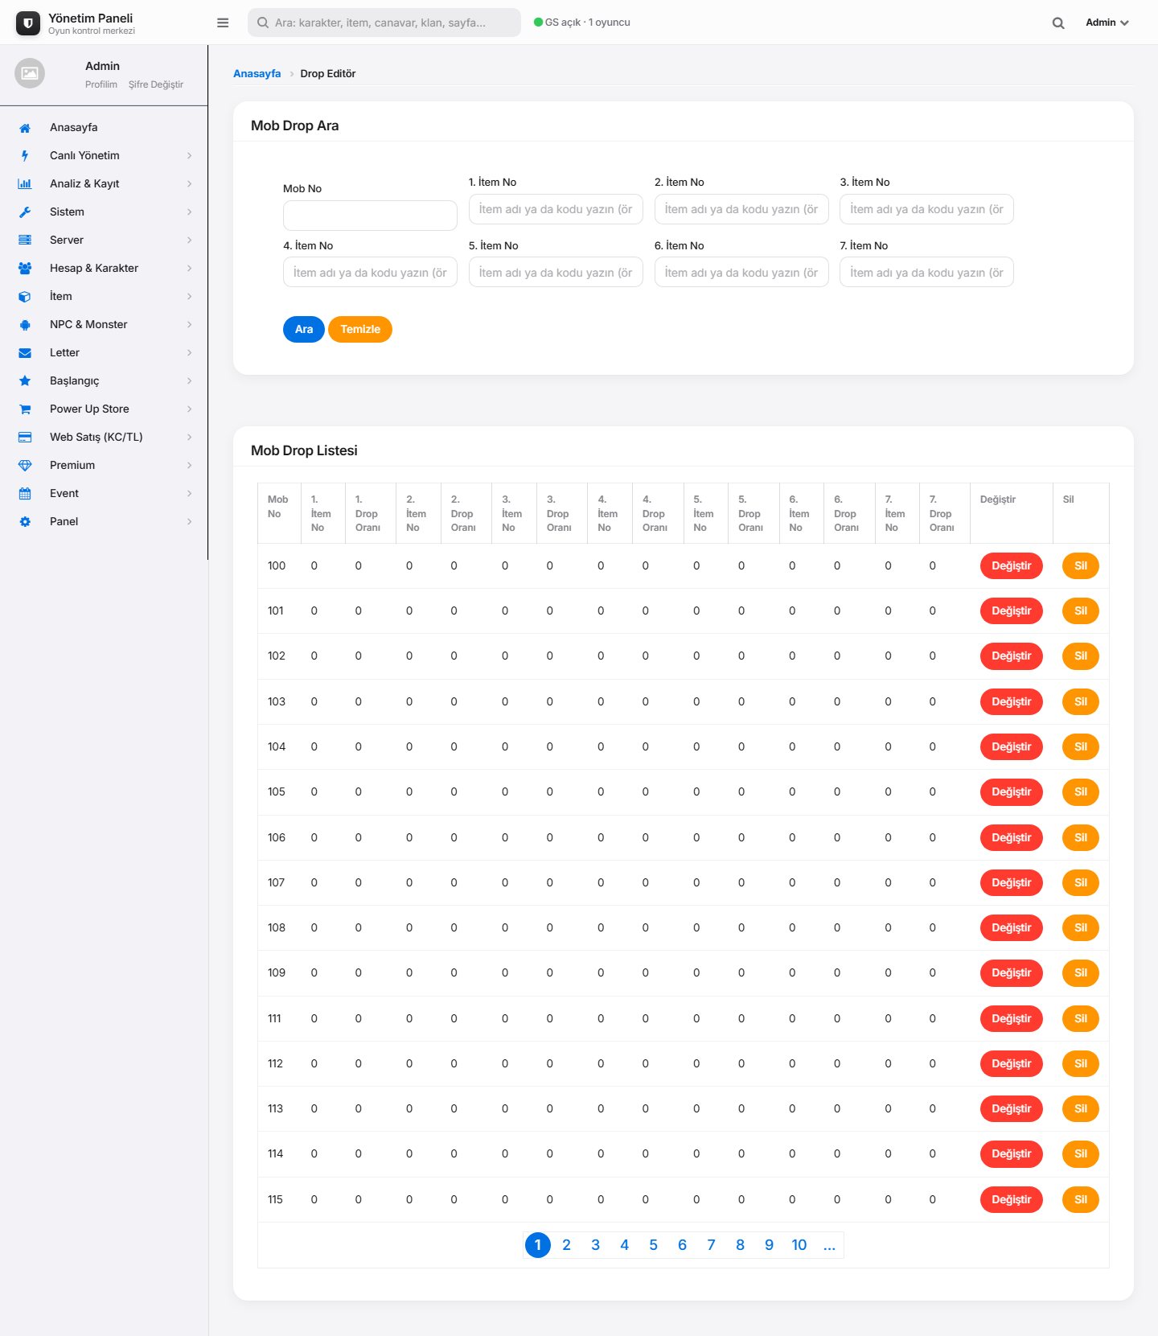Click the 1. İtem No input field

click(556, 209)
